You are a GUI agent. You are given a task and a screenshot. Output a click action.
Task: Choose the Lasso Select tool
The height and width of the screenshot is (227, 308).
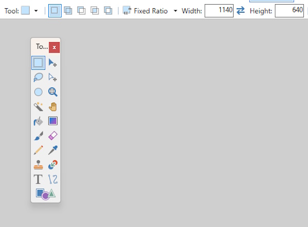(38, 78)
